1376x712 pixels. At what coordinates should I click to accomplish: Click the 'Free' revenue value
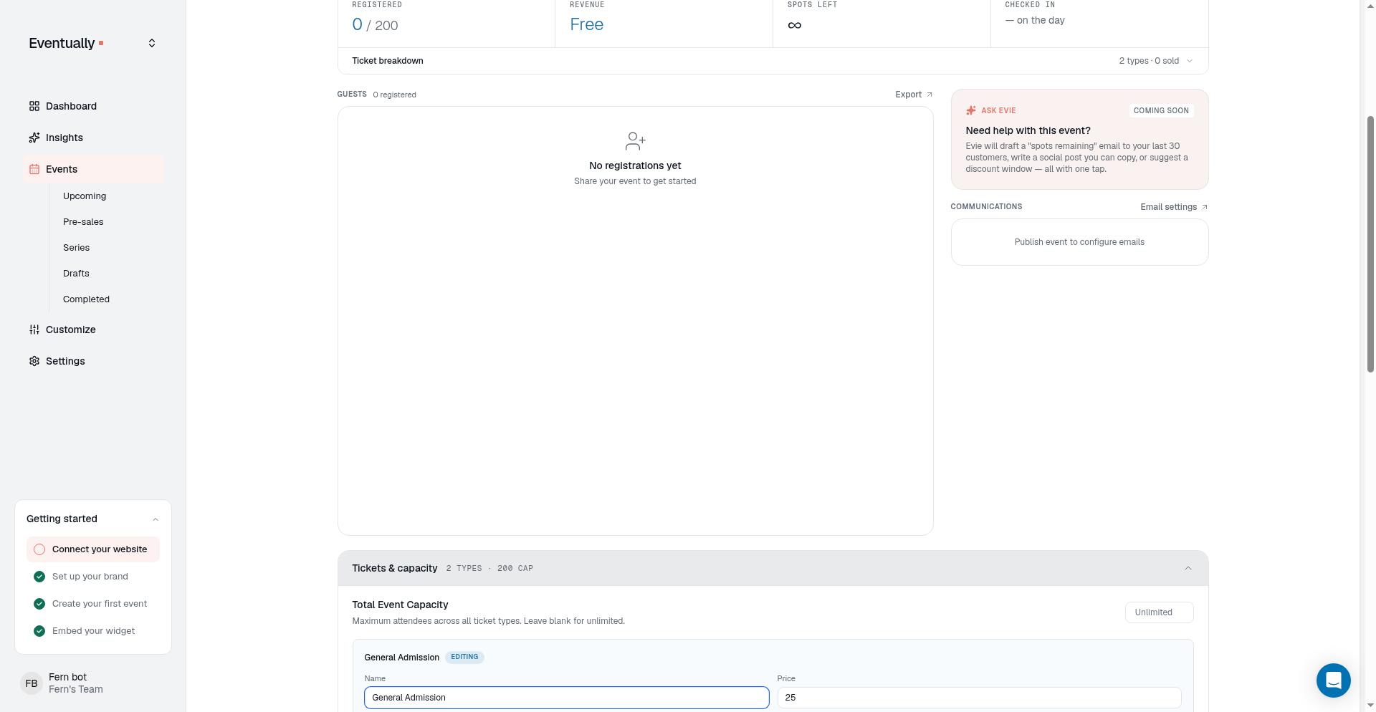[586, 24]
